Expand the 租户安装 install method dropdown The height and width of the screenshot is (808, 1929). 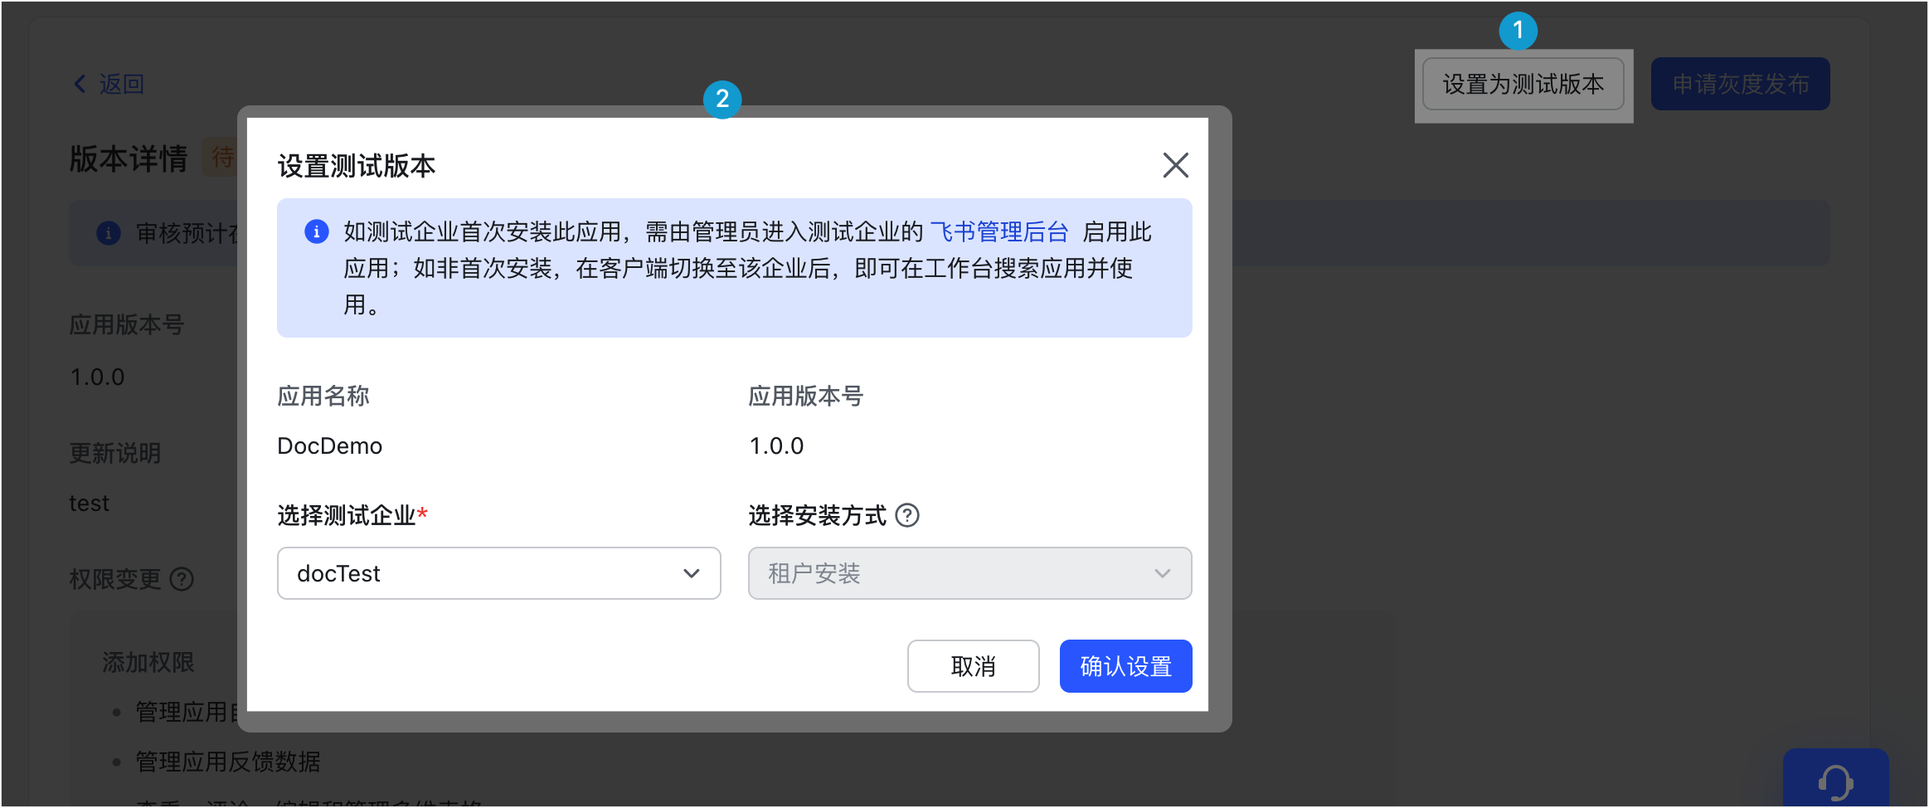pos(969,573)
